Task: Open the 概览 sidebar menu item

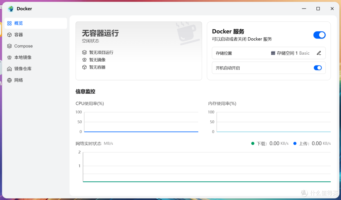Action: (36, 23)
